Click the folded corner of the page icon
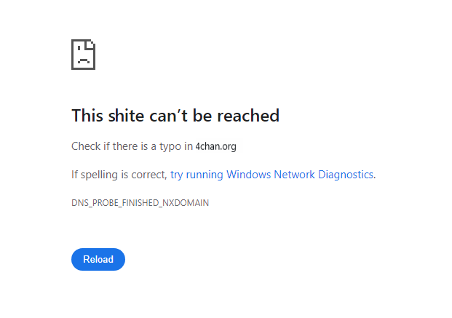 (x=90, y=44)
